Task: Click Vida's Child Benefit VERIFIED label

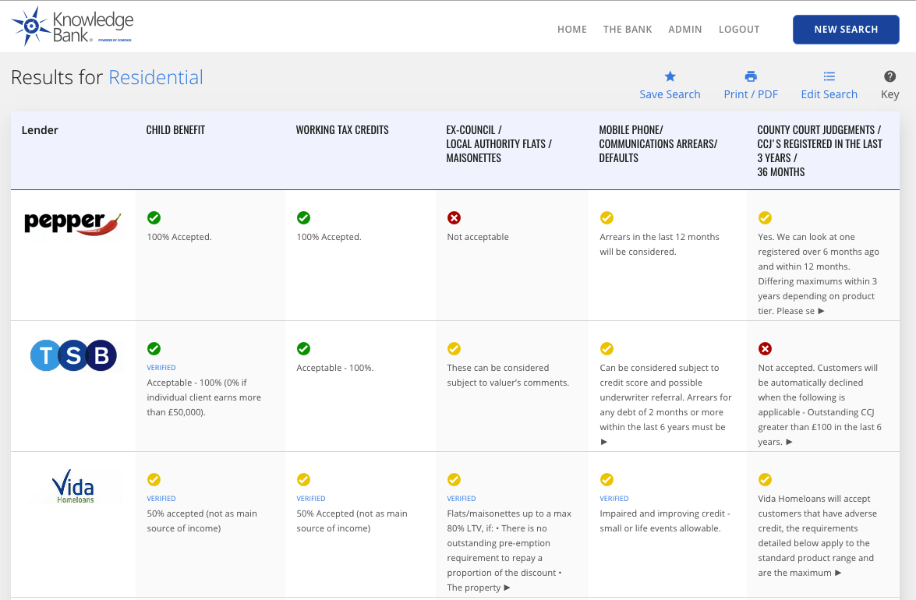Action: coord(161,499)
